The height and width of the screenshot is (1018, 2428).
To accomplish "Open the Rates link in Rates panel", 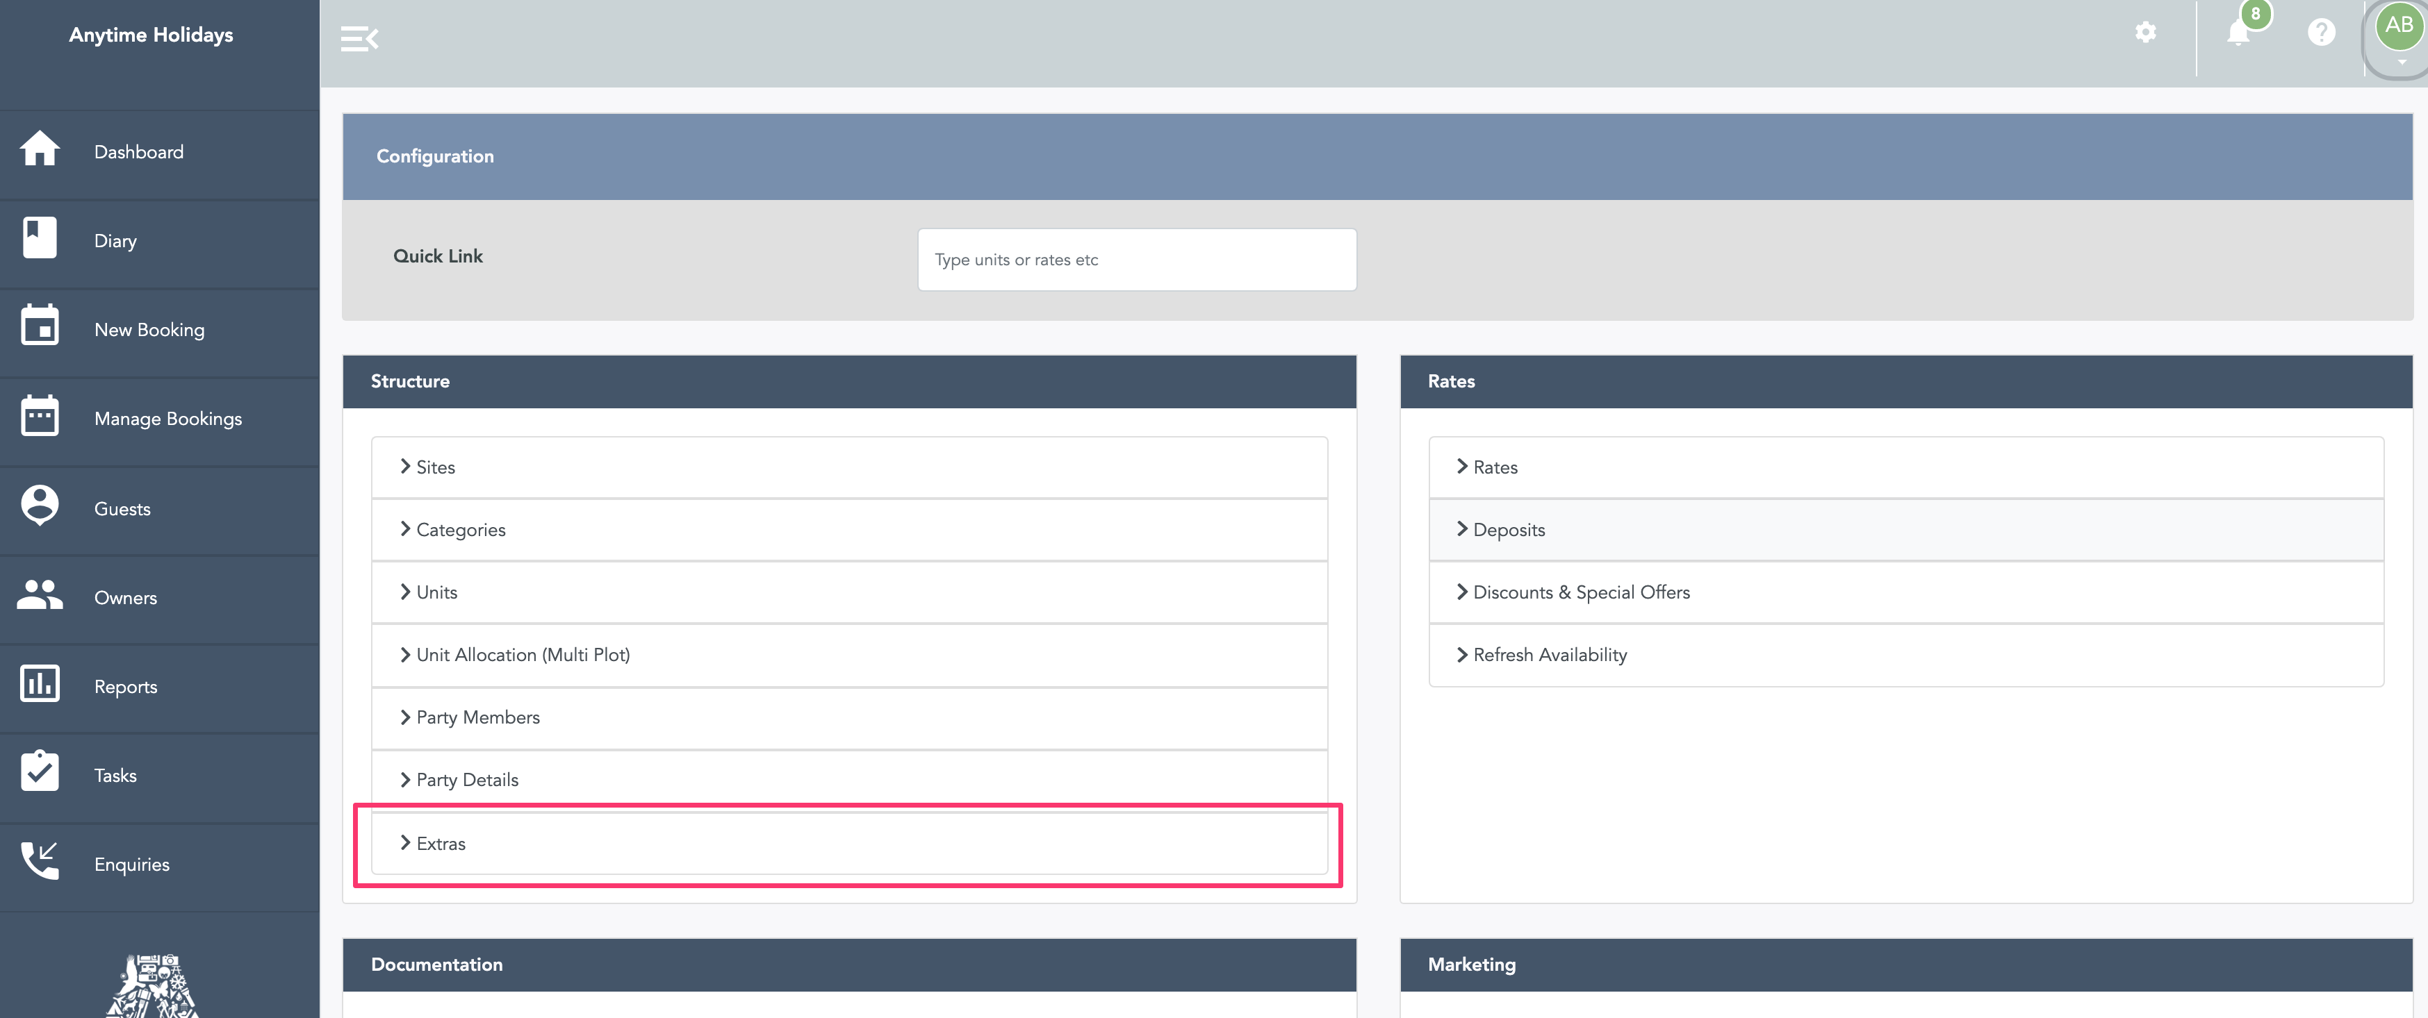I will (1495, 467).
